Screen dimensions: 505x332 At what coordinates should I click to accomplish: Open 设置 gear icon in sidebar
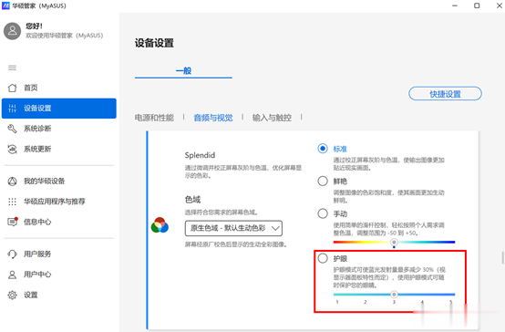[12, 295]
